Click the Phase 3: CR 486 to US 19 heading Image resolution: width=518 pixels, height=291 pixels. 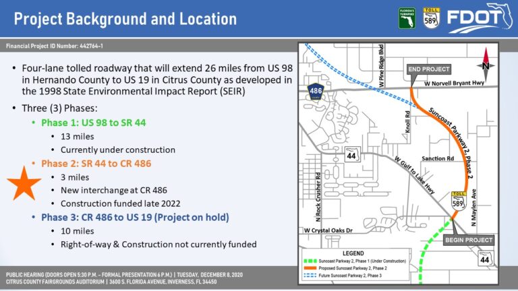coord(135,218)
